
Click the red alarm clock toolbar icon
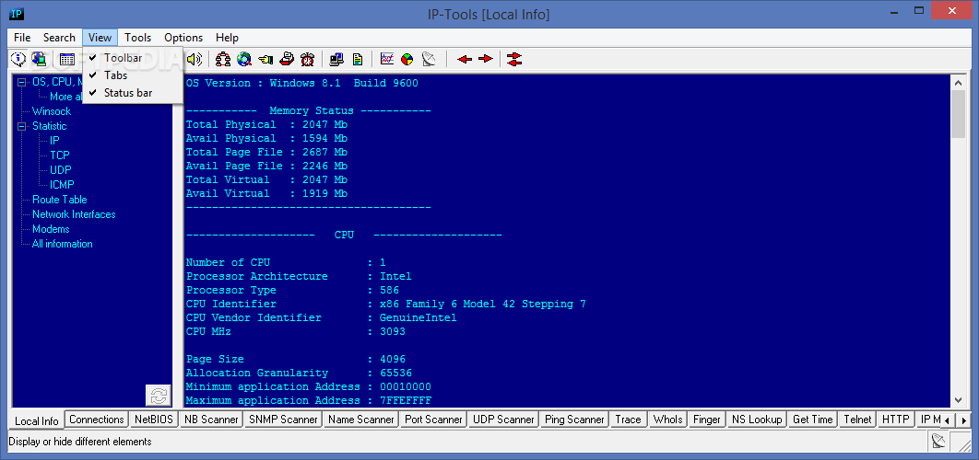[307, 59]
